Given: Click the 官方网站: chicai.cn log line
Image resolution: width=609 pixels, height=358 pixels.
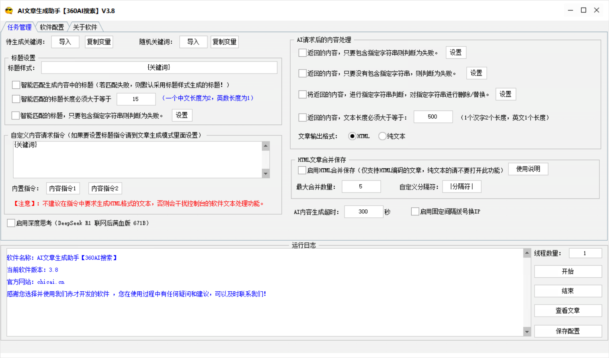Looking at the screenshot, I should click(x=35, y=282).
